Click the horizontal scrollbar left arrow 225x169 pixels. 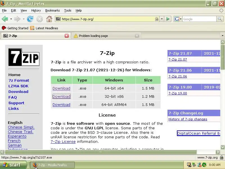2,152
